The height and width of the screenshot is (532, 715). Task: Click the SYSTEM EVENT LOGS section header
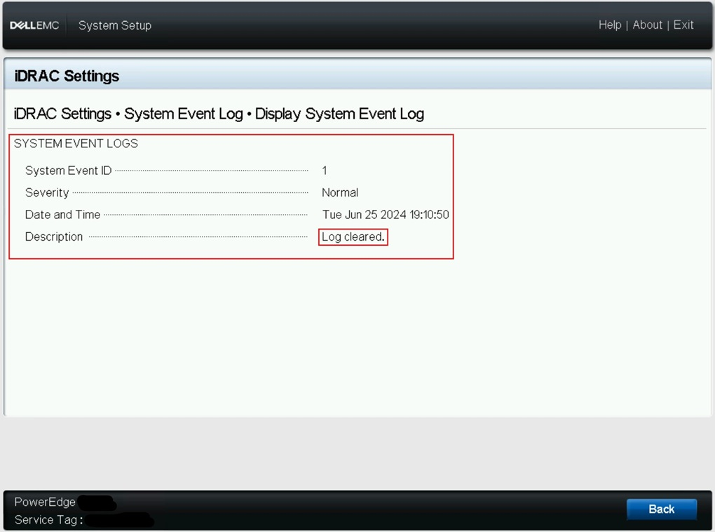76,143
